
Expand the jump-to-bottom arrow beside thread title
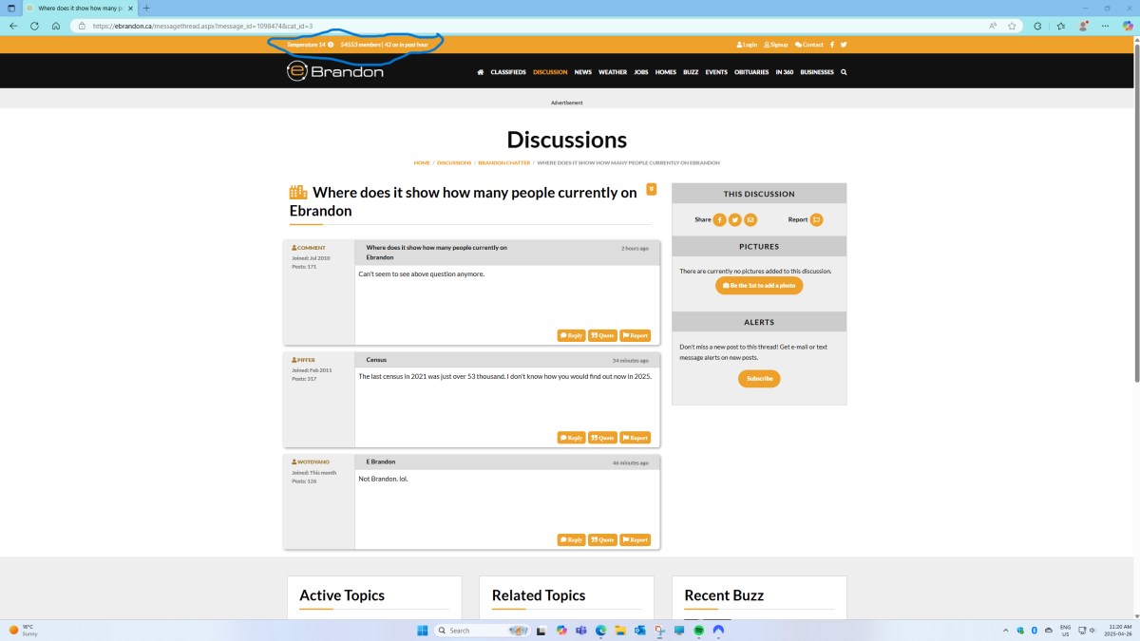pos(651,188)
